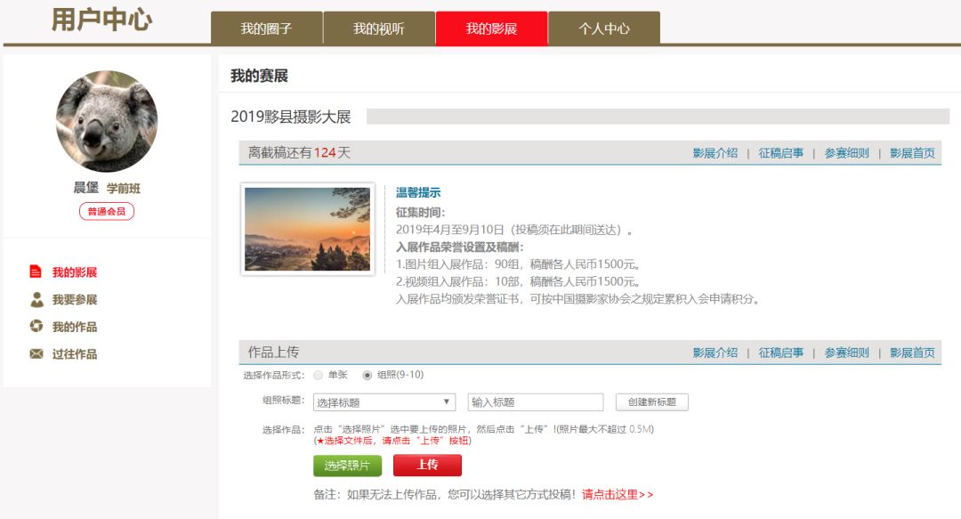961x519 pixels.
Task: Click the red document icon beside 我的影展
Action: [x=36, y=272]
